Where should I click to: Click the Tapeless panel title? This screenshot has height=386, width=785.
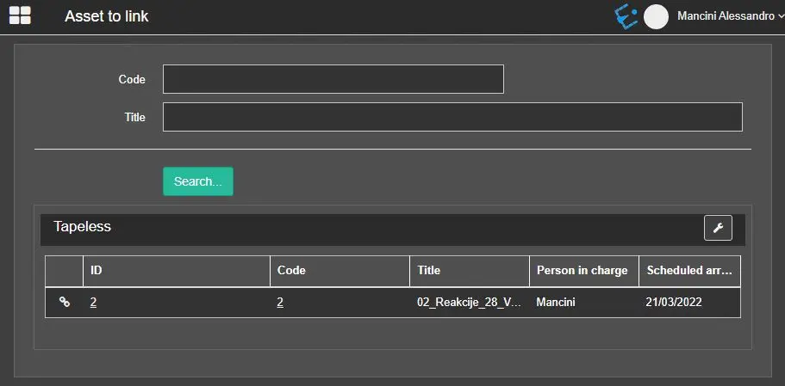click(x=82, y=226)
